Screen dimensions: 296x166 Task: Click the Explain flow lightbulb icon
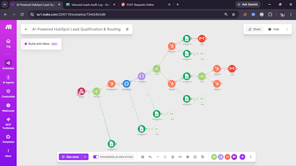coord(172,157)
